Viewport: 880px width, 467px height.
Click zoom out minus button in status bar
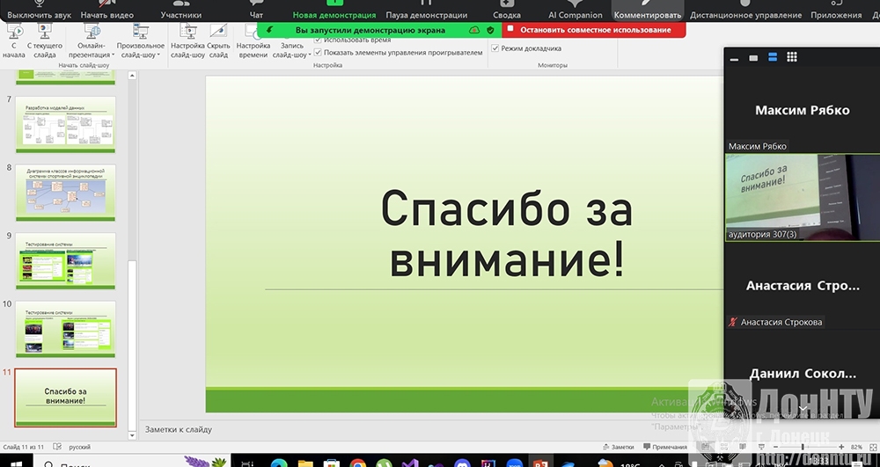[x=775, y=447]
